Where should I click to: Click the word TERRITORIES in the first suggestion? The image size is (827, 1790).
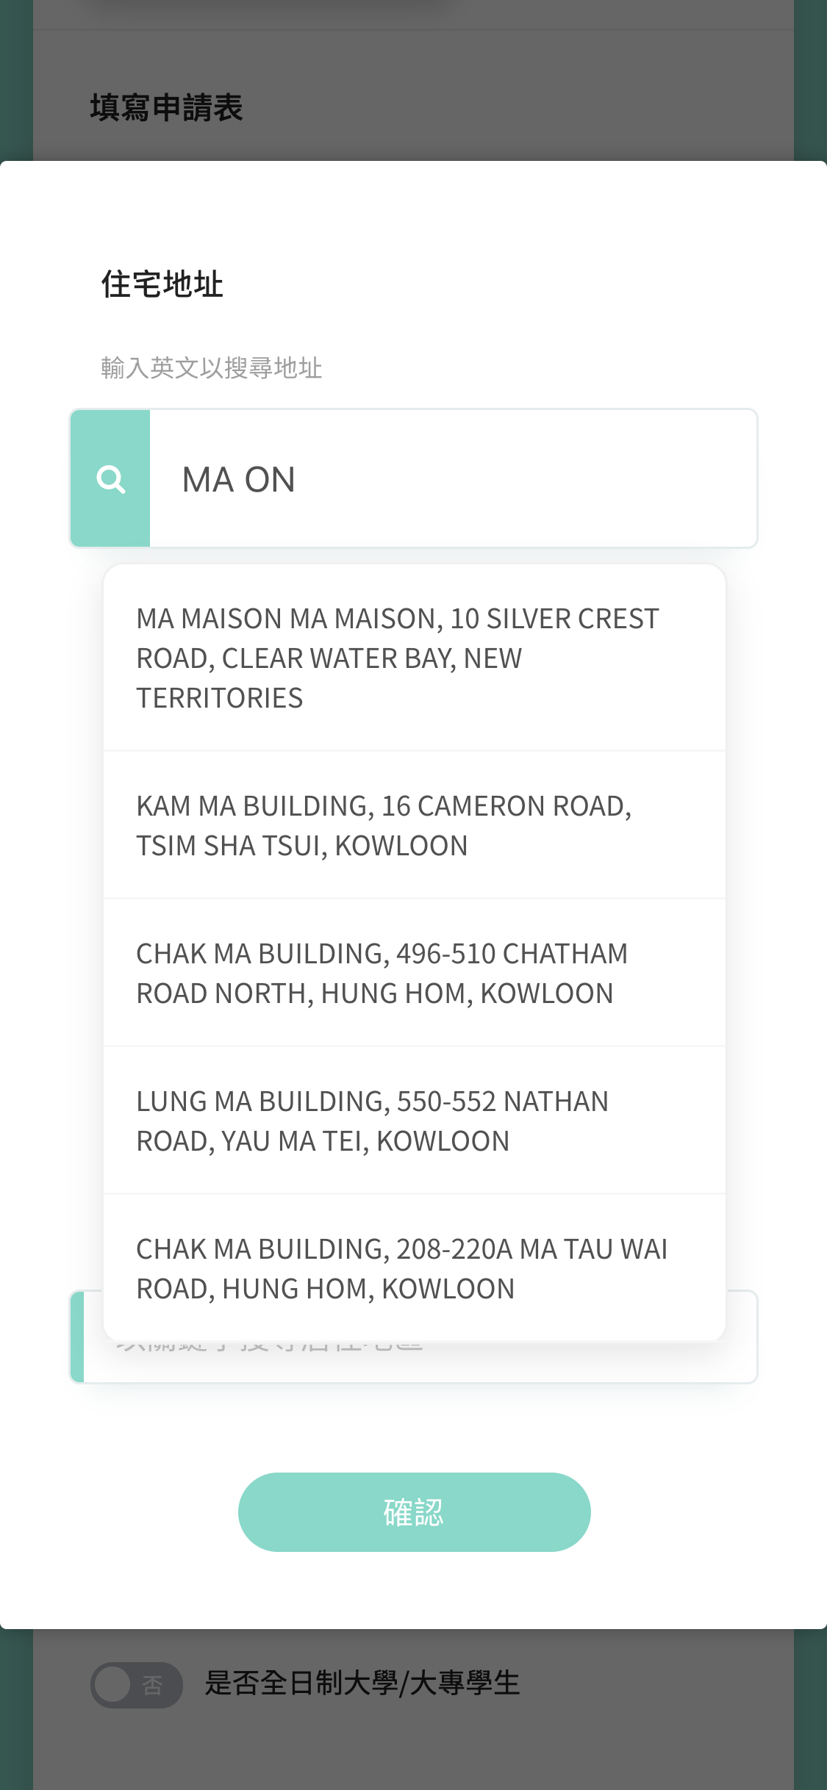click(x=220, y=698)
